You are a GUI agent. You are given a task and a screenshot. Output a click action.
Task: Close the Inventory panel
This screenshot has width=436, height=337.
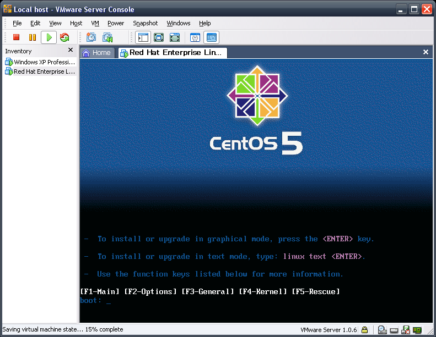tap(71, 50)
